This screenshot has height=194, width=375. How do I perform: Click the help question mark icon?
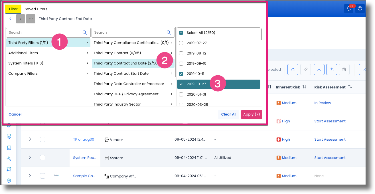pyautogui.click(x=360, y=9)
